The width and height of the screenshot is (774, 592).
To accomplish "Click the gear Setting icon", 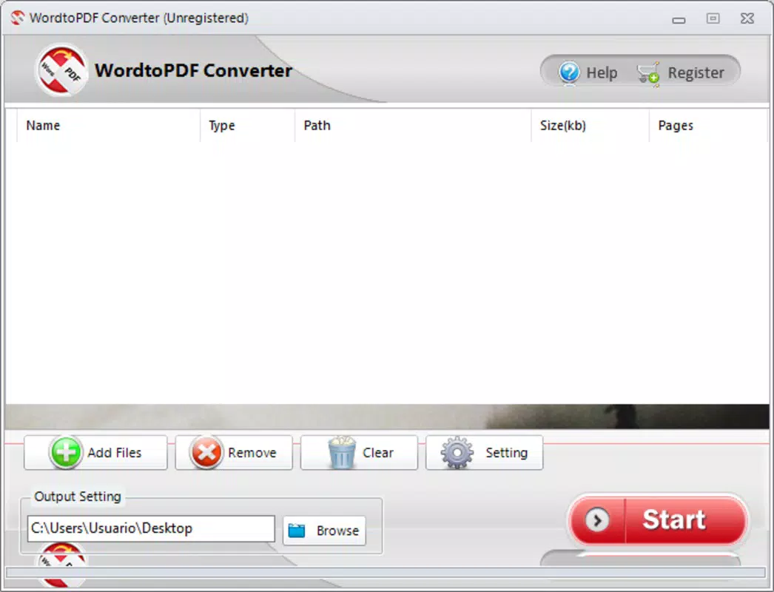I will click(457, 452).
